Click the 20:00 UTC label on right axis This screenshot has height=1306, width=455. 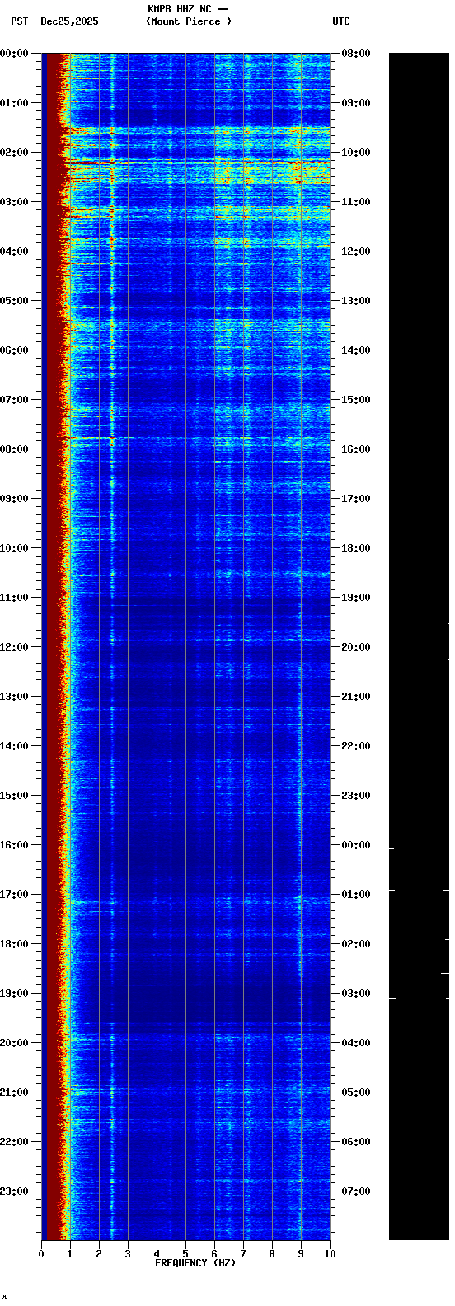tap(356, 647)
